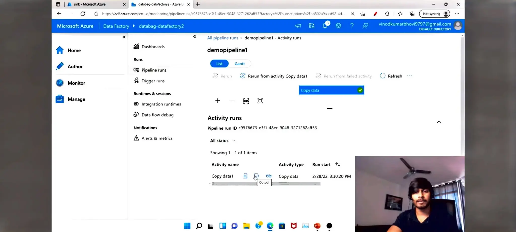The width and height of the screenshot is (516, 232).
Task: Open details glasses icon for Copy data1
Action: [269, 176]
